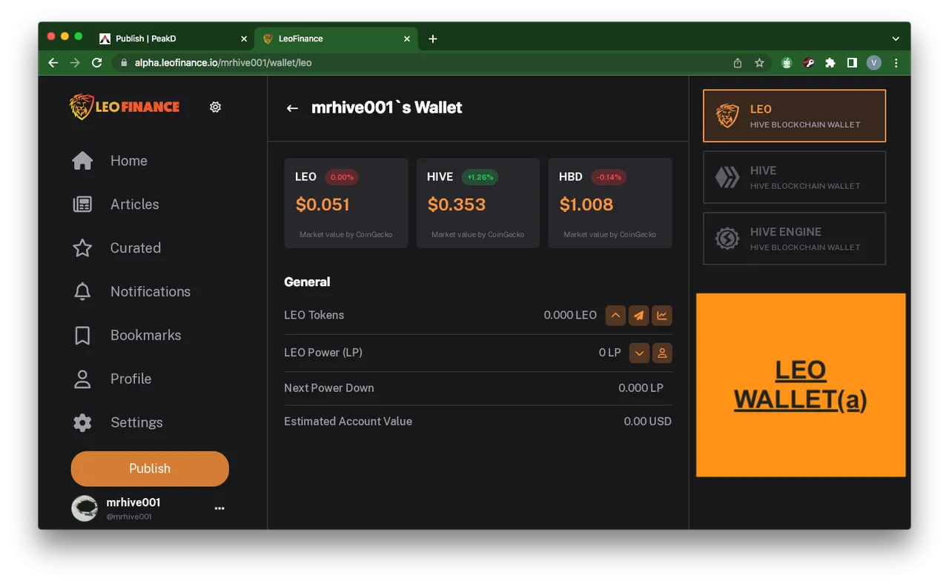Close the LeoFinance browser tab

coord(406,39)
